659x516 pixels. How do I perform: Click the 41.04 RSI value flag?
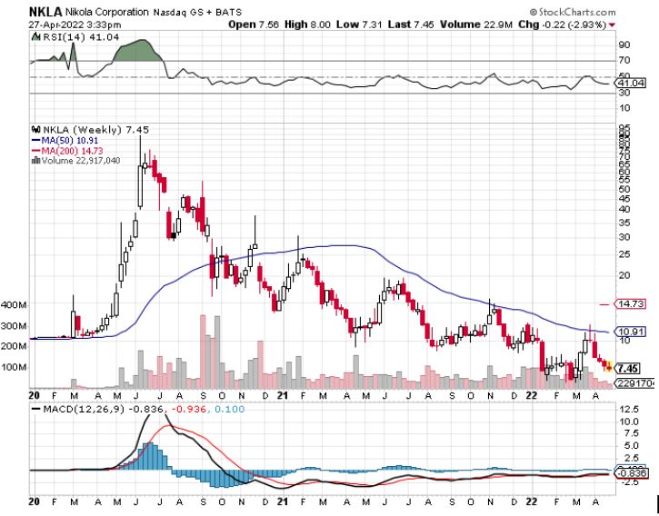click(x=630, y=83)
